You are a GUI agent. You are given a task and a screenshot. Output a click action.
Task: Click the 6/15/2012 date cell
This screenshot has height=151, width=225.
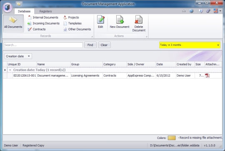pos(166,76)
